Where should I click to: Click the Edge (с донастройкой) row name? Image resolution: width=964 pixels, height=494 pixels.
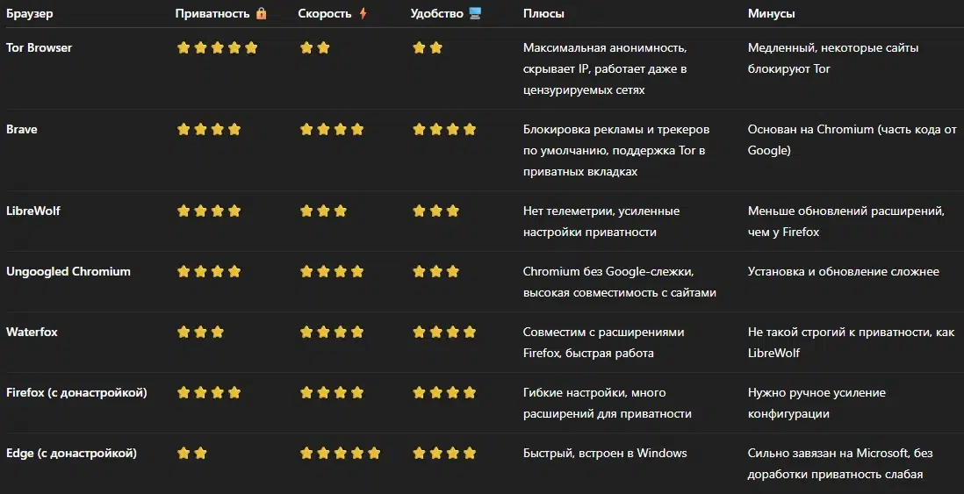(x=71, y=454)
